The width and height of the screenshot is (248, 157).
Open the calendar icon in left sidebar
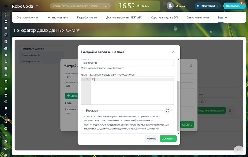[6, 35]
